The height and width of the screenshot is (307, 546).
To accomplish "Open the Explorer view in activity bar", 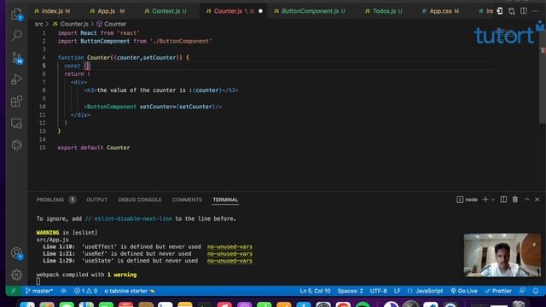I will click(16, 14).
